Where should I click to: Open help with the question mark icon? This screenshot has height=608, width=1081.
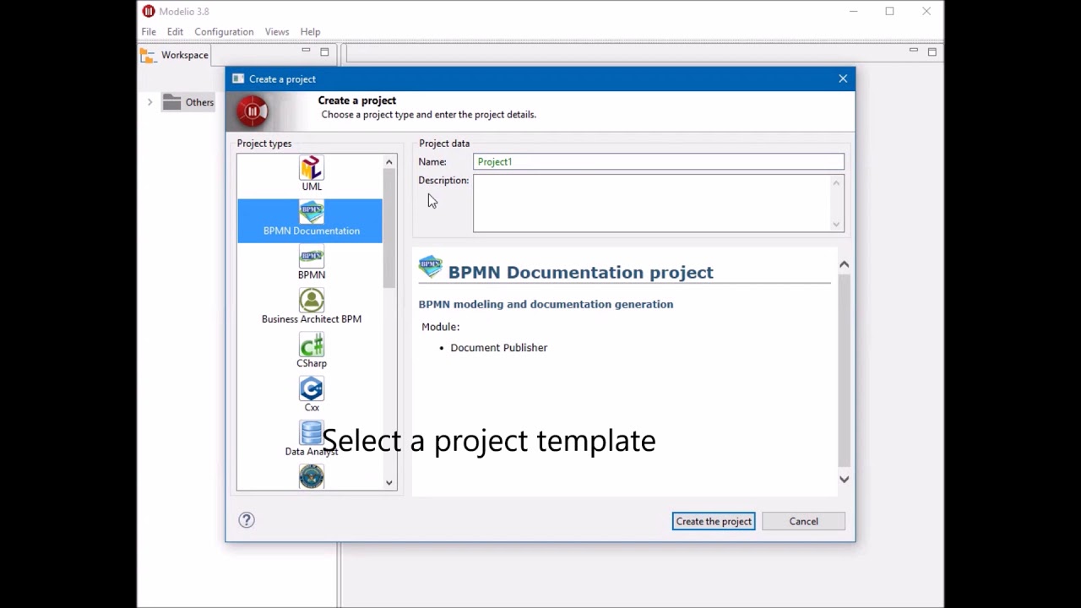coord(247,520)
